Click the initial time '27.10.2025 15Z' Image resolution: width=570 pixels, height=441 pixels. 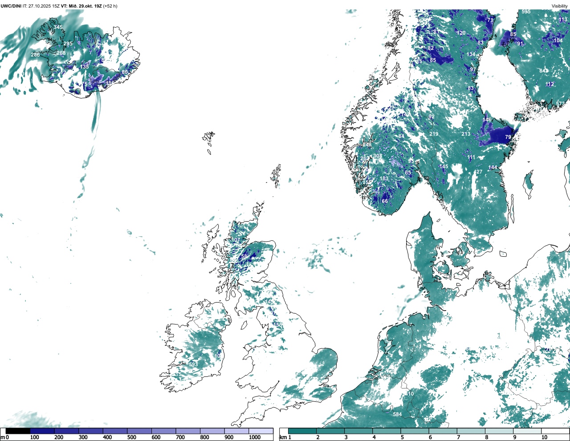(44, 6)
